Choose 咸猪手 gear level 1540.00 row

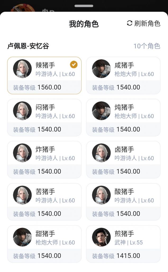coord(123,87)
